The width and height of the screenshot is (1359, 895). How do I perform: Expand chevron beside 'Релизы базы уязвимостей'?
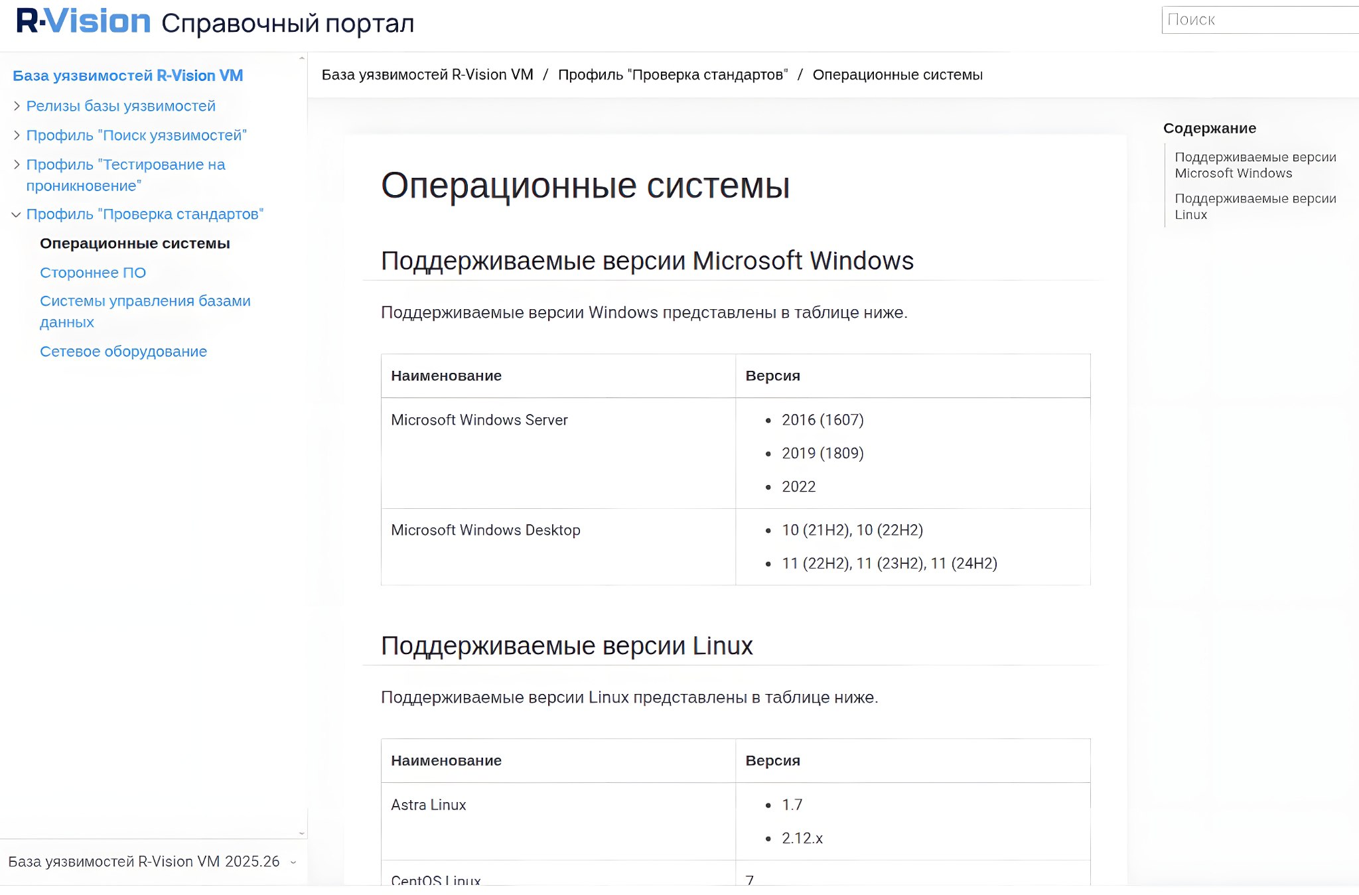17,105
